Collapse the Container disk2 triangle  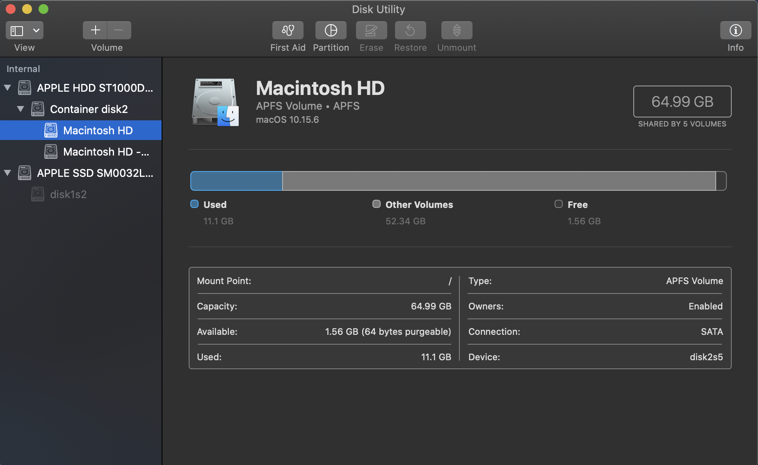(x=21, y=109)
